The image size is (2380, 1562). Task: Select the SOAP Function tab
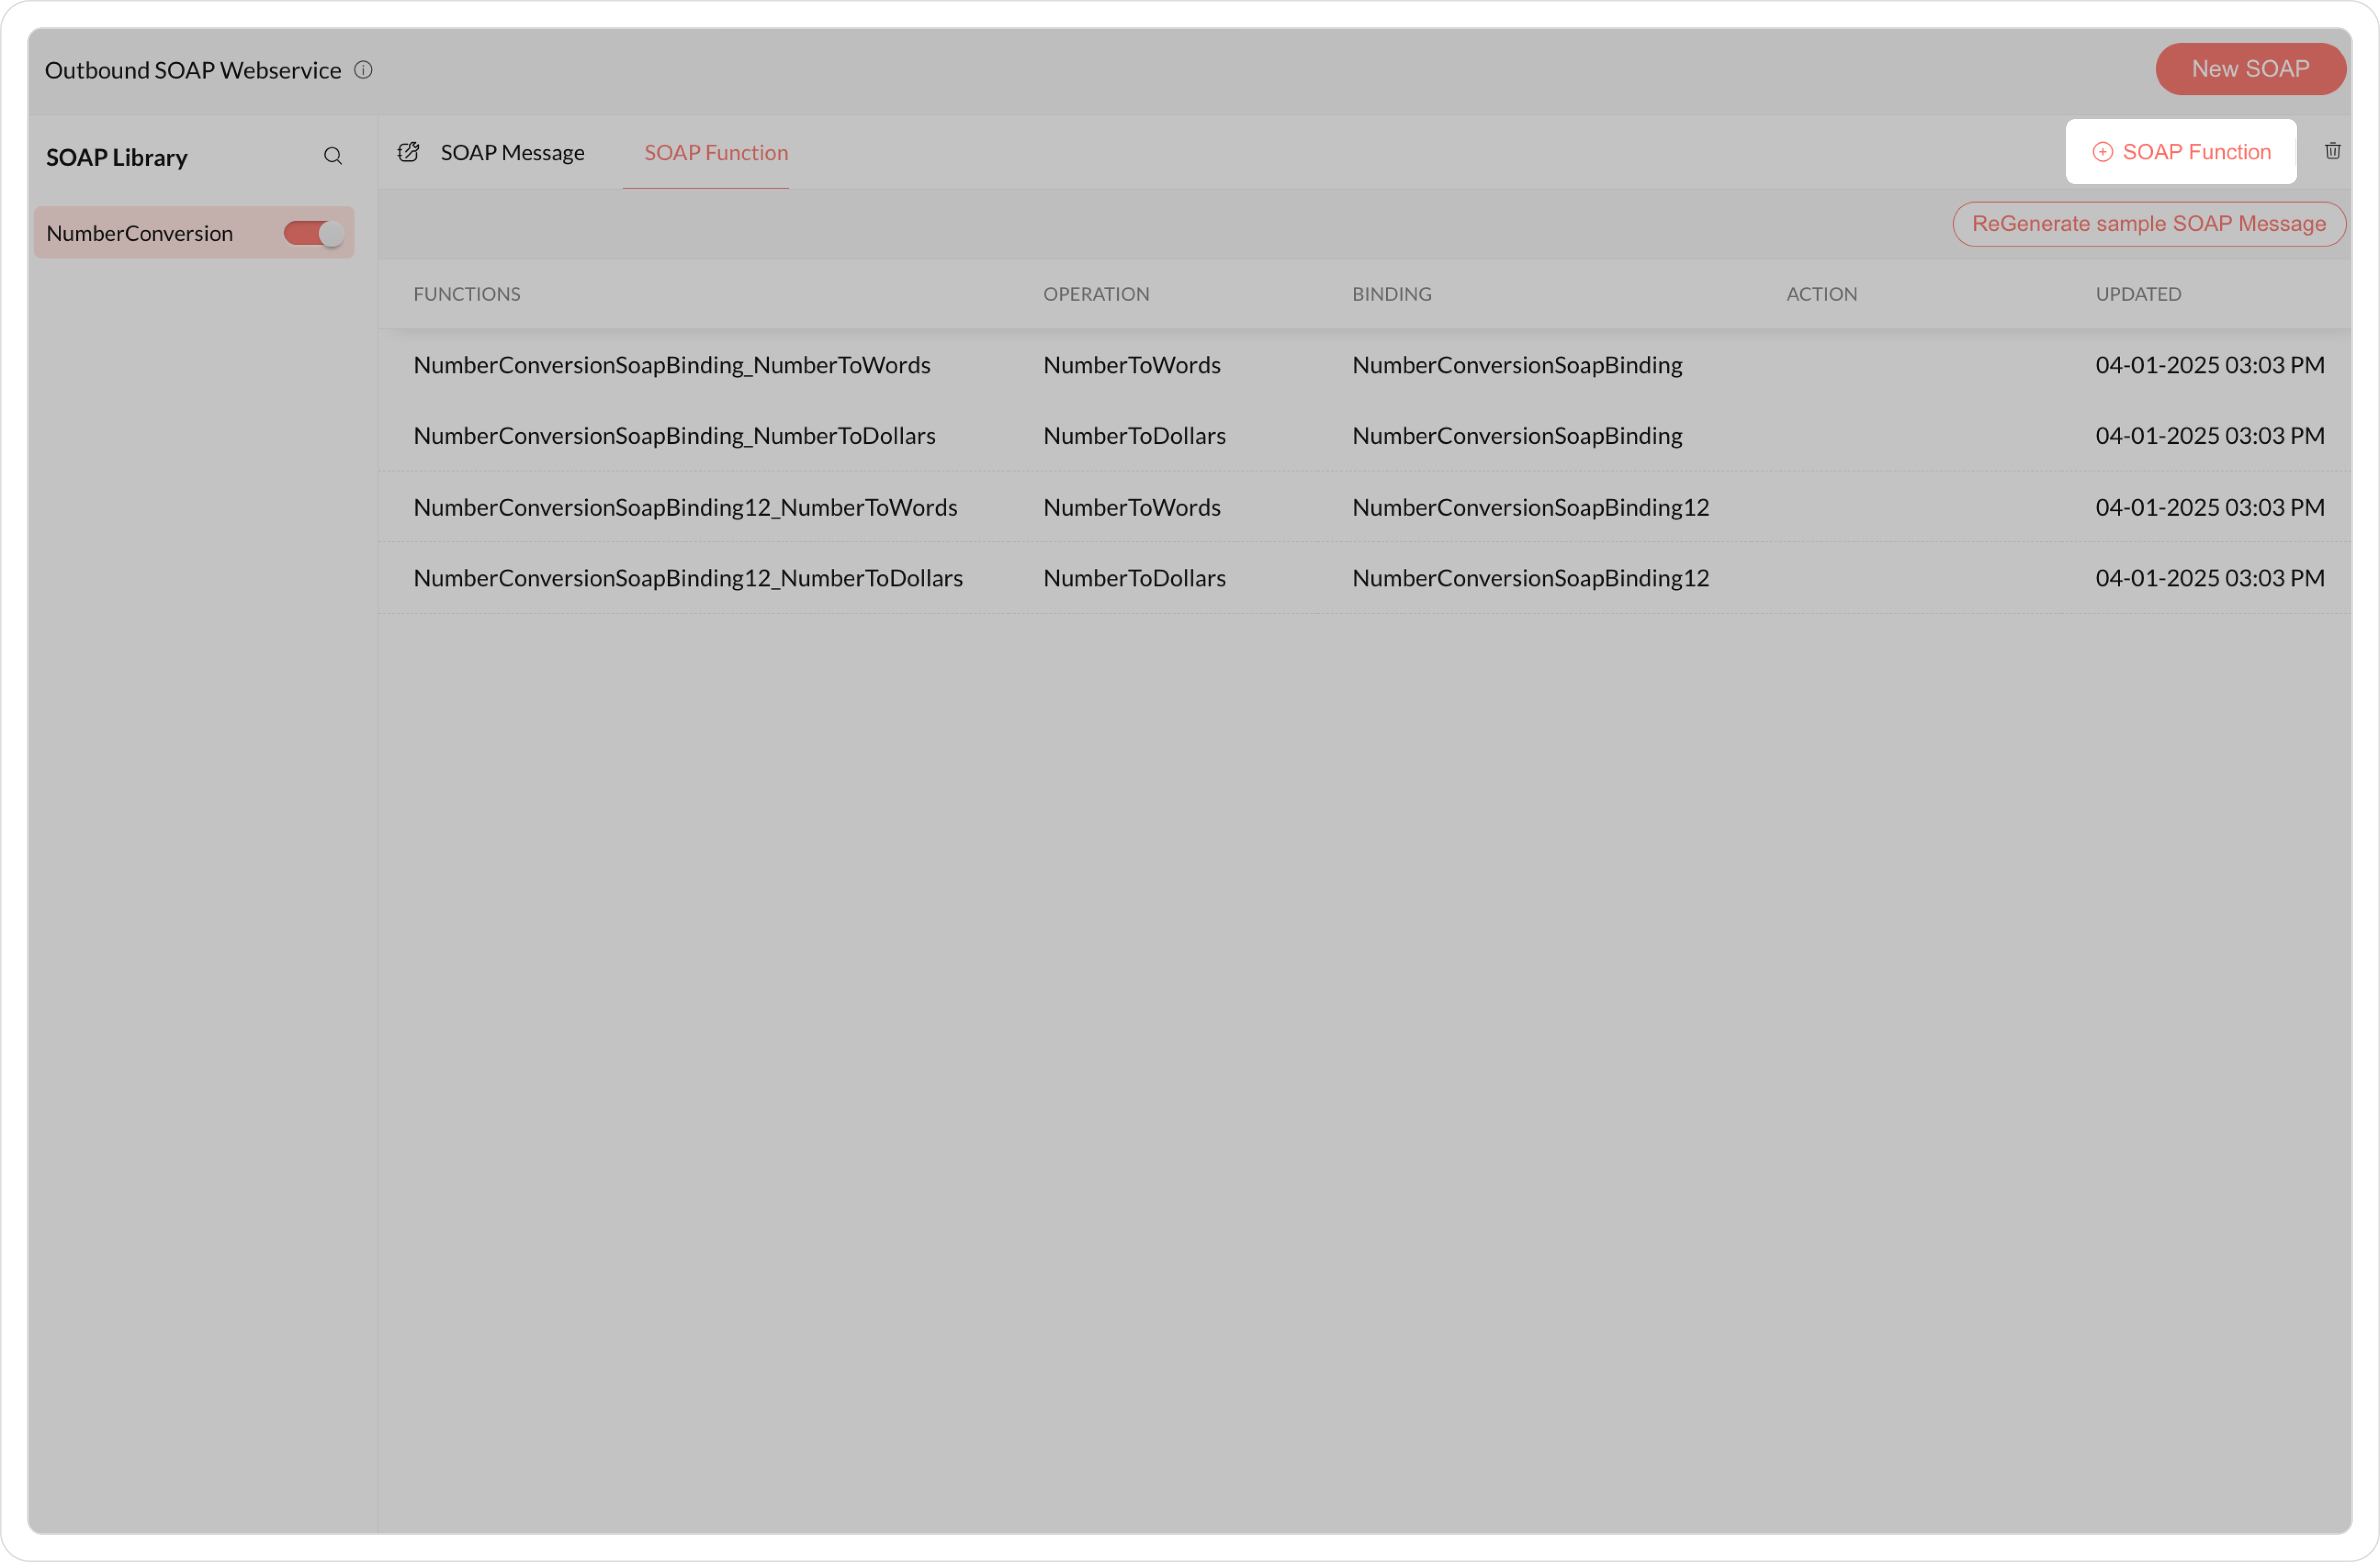pyautogui.click(x=715, y=153)
